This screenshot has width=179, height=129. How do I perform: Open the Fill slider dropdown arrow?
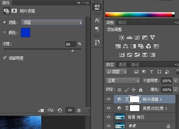point(176,90)
